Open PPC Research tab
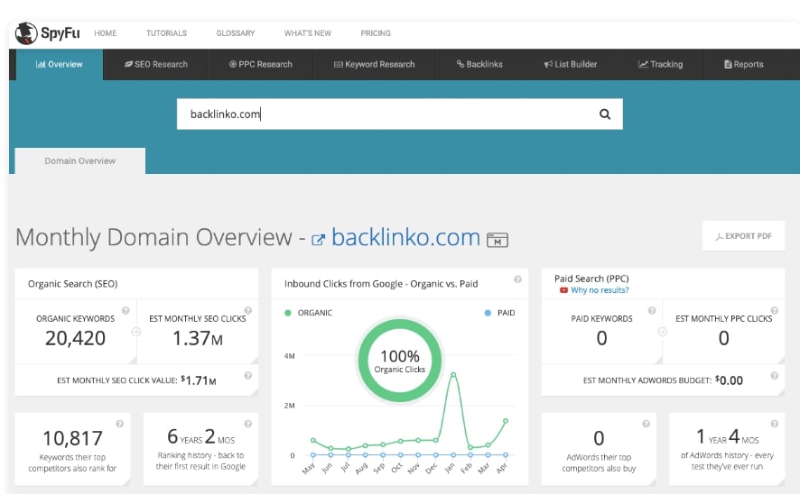This screenshot has height=494, width=800. 261,64
